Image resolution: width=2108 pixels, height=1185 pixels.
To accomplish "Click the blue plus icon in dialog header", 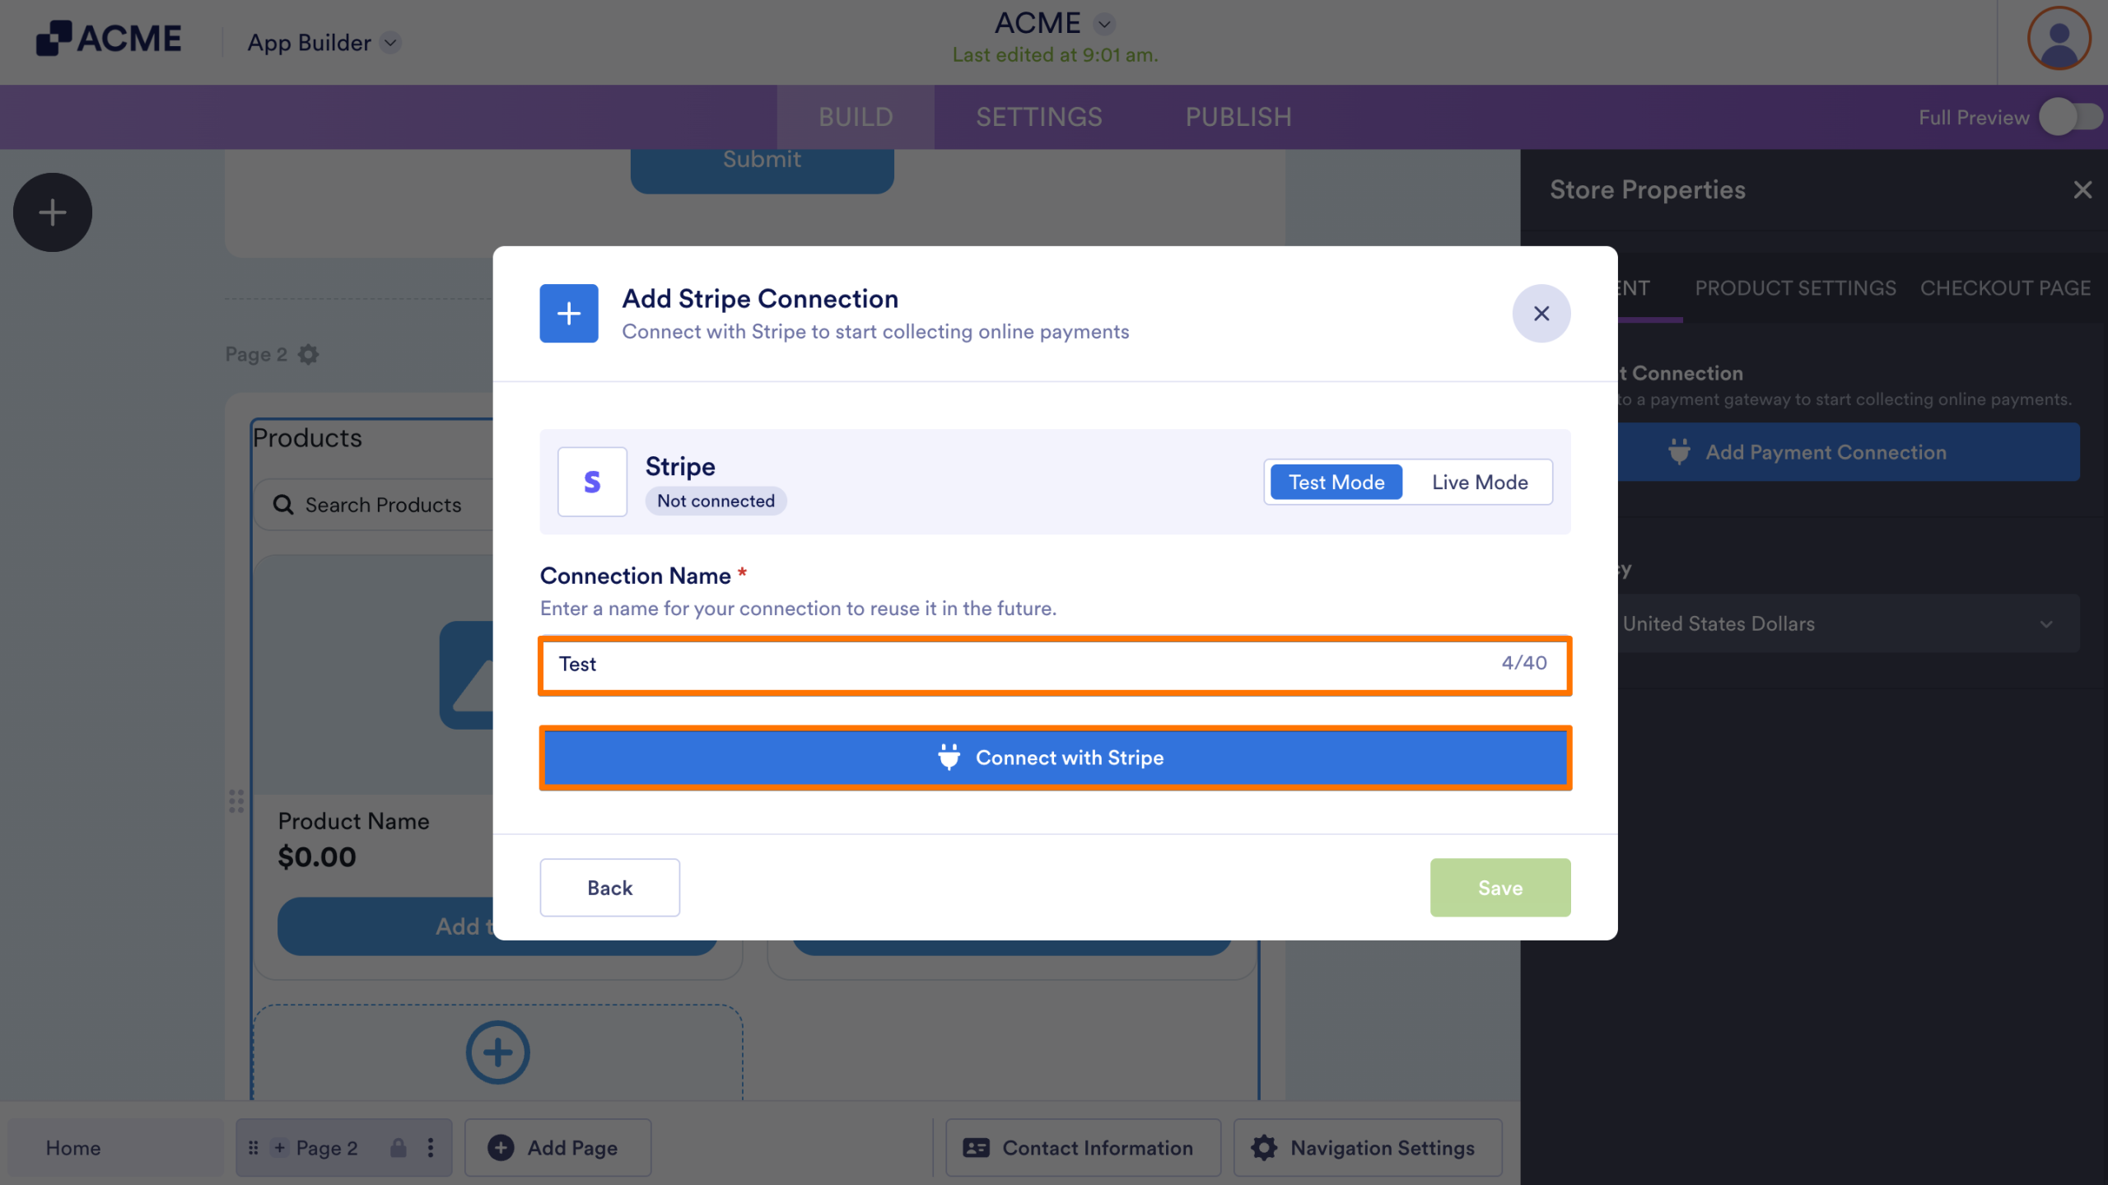I will pos(569,314).
